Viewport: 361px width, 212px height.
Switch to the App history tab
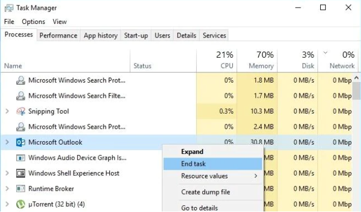pyautogui.click(x=101, y=35)
